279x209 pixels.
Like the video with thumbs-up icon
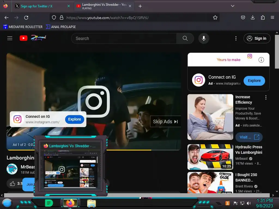(13, 183)
